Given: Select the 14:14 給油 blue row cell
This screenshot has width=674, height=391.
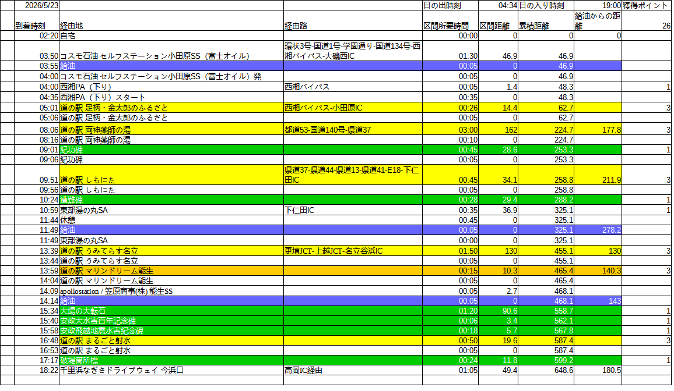Looking at the screenshot, I should (x=171, y=301).
